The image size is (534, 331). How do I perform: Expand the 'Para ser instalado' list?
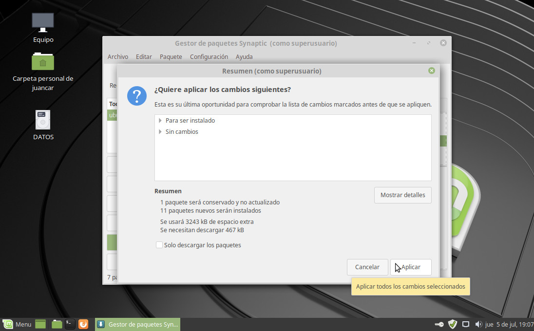point(160,120)
